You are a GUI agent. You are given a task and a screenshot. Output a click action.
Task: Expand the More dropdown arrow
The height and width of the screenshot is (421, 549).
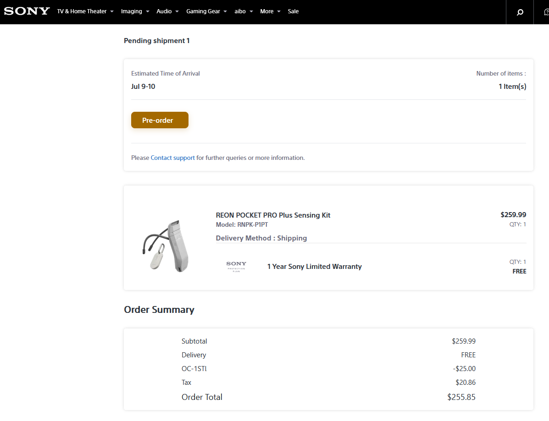click(279, 11)
